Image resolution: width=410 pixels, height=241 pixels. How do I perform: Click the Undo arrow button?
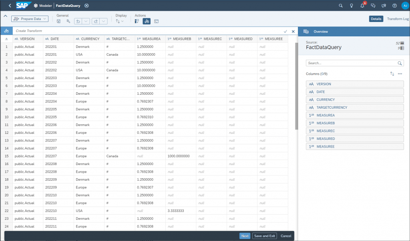coord(78,22)
